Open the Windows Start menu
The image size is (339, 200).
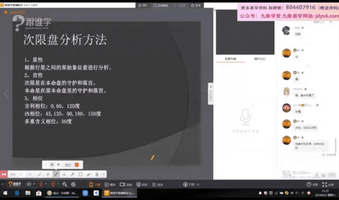pyautogui.click(x=5, y=193)
